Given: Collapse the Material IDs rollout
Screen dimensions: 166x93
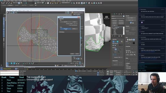Looking at the screenshot, I should coord(115,61).
